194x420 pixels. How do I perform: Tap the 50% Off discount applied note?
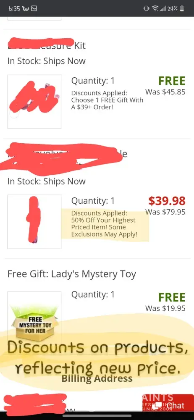click(105, 224)
